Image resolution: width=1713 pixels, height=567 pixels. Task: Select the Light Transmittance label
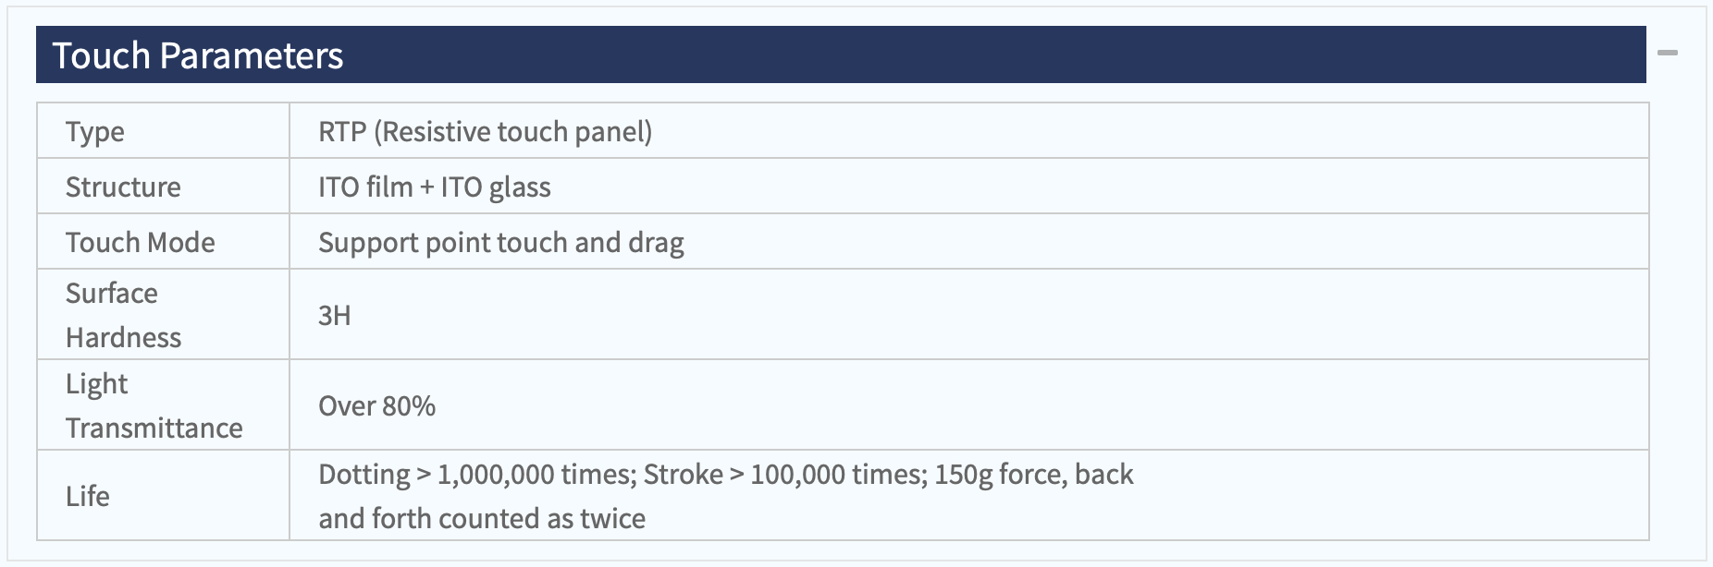click(x=154, y=405)
